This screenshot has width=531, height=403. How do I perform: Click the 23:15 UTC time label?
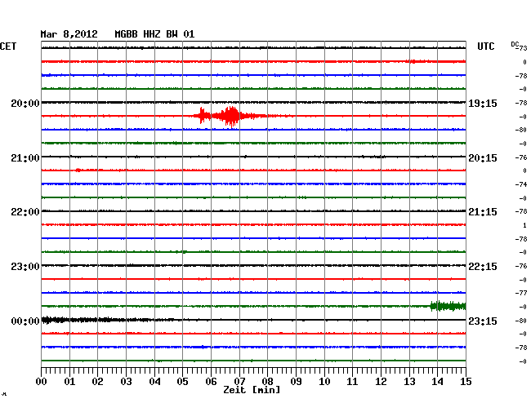pyautogui.click(x=483, y=321)
